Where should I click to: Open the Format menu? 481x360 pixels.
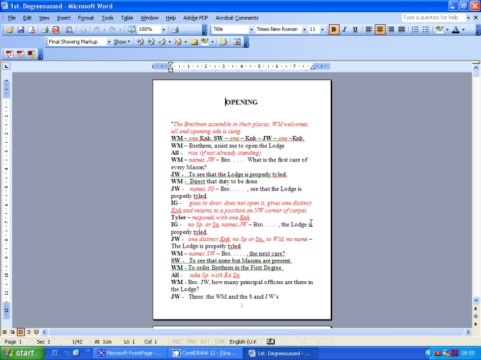click(86, 17)
